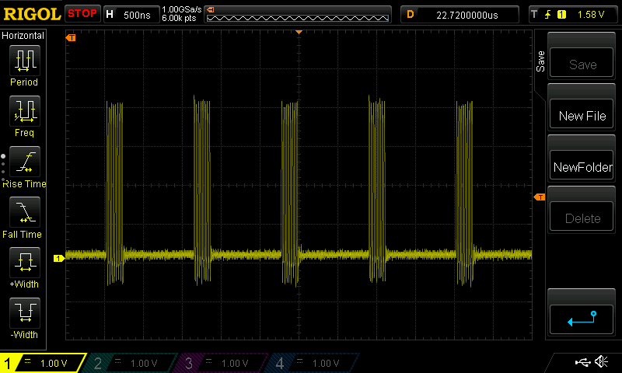The width and height of the screenshot is (622, 373).
Task: Click the USB connection icon
Action: [582, 362]
